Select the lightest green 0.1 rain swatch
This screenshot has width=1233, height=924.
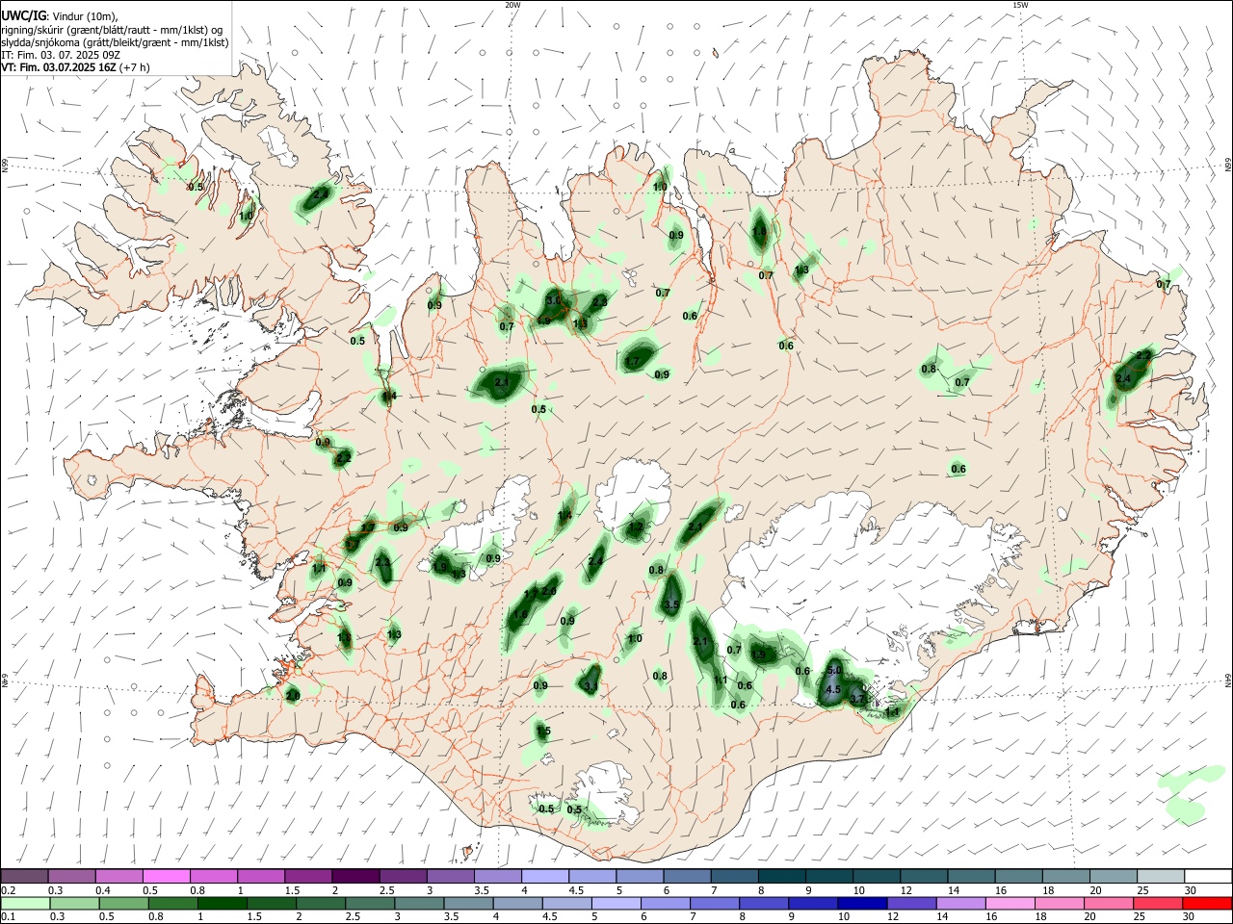[24, 903]
